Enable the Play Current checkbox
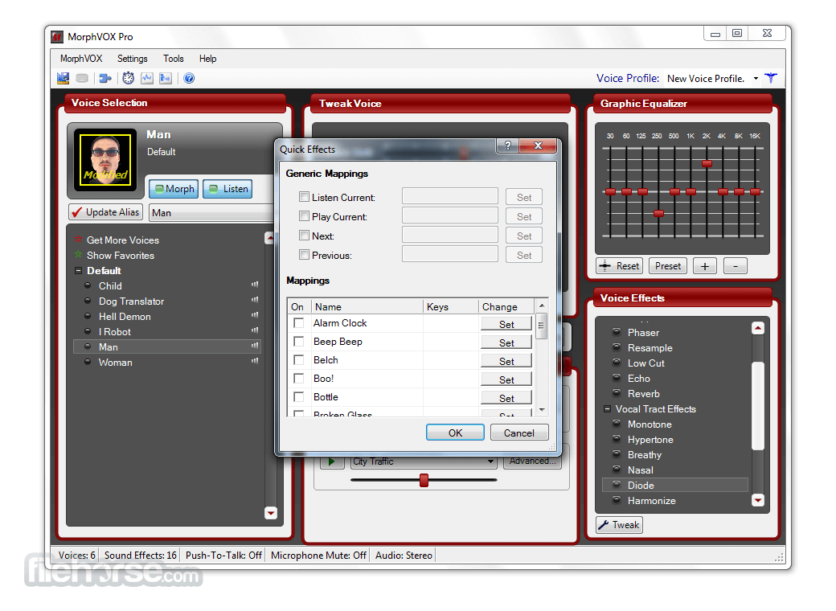The height and width of the screenshot is (611, 836). [x=304, y=216]
